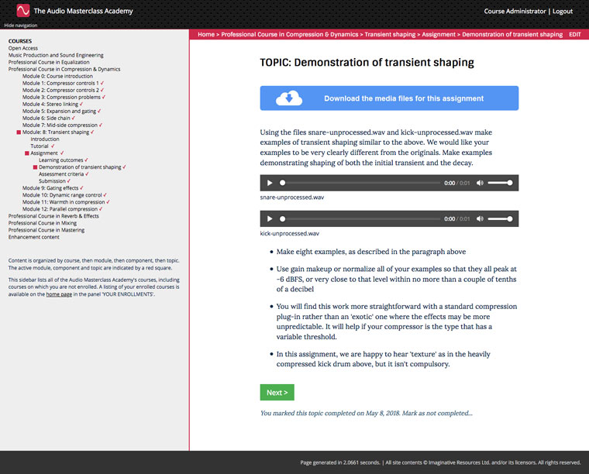Hide the navigation sidebar
The image size is (589, 474).
coord(21,25)
